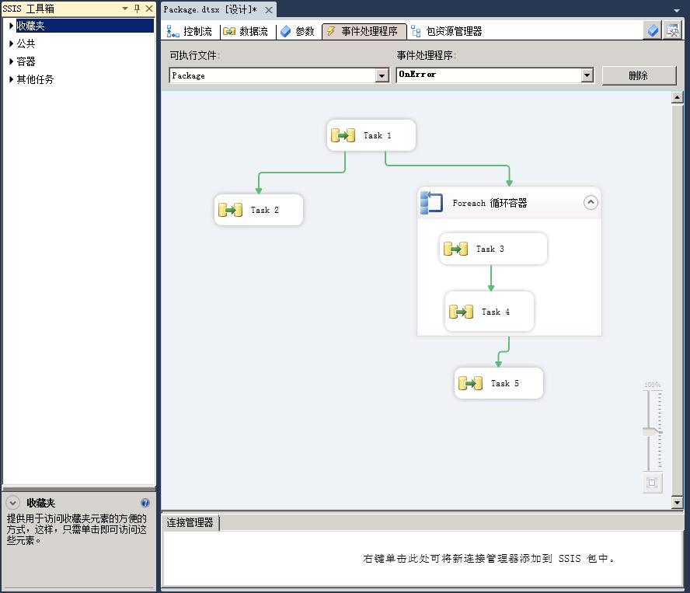The height and width of the screenshot is (593, 690).
Task: Click the help icon in the 收藏夹 description panel
Action: pyautogui.click(x=145, y=503)
